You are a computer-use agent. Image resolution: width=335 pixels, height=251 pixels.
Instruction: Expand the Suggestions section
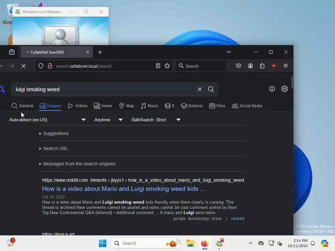tap(54, 133)
